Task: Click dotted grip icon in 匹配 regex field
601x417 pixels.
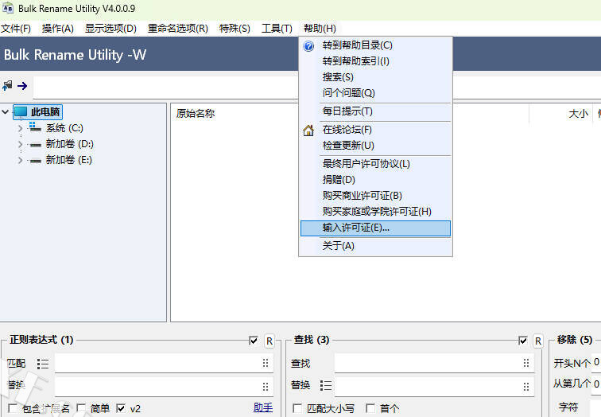Action: pos(266,363)
